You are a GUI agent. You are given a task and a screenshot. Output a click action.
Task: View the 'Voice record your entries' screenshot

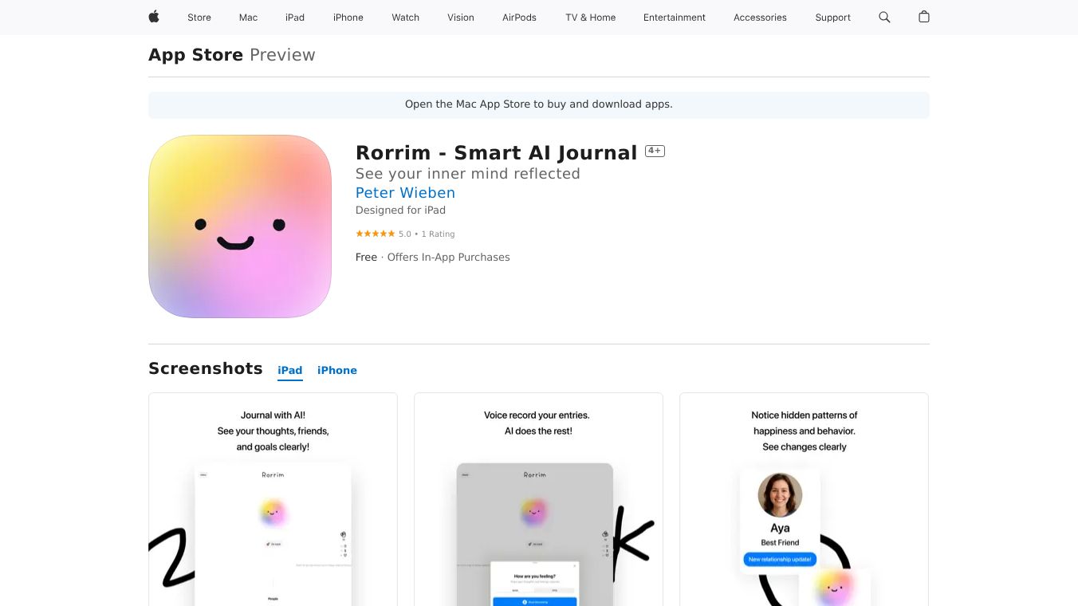pyautogui.click(x=538, y=499)
